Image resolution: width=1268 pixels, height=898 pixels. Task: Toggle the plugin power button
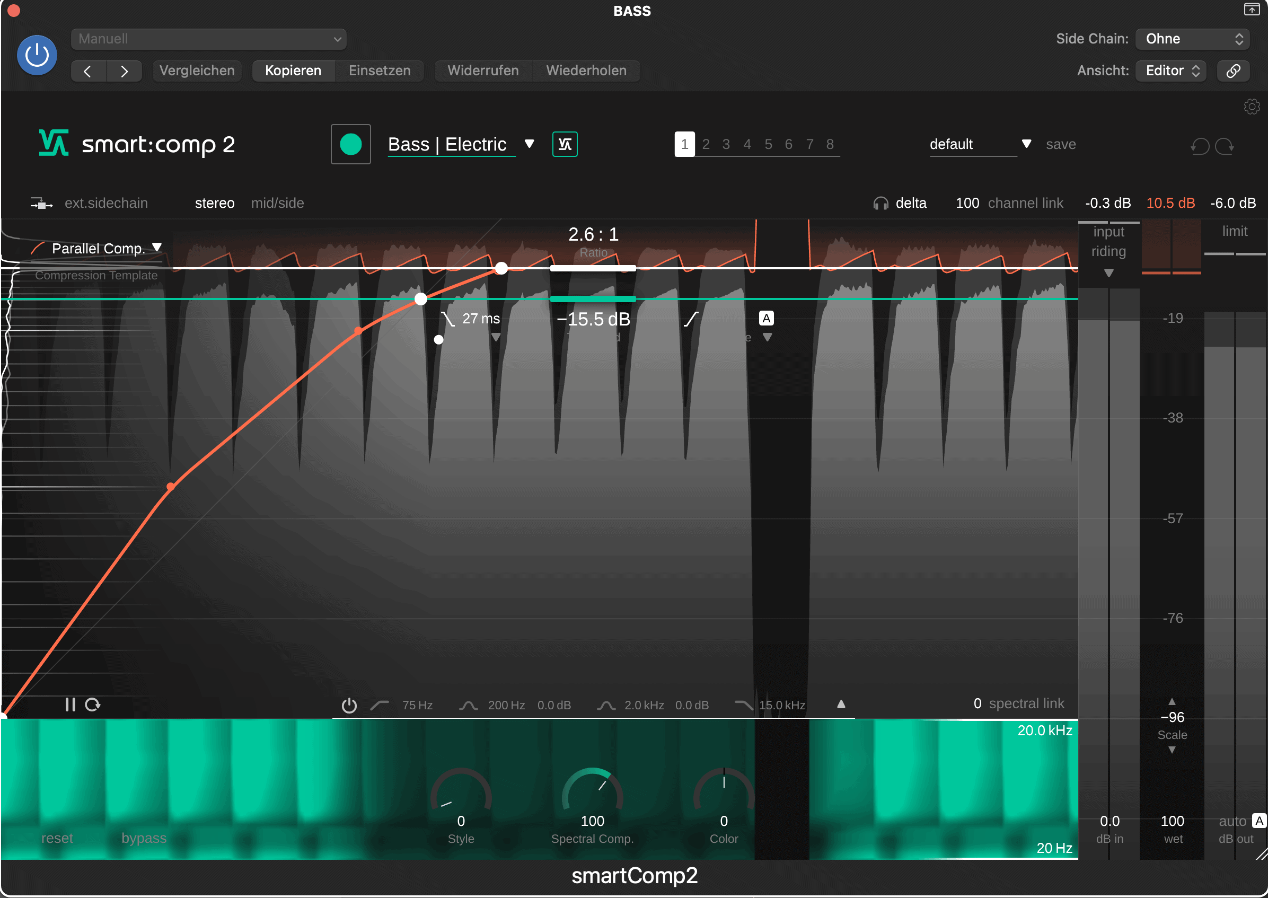tap(37, 55)
